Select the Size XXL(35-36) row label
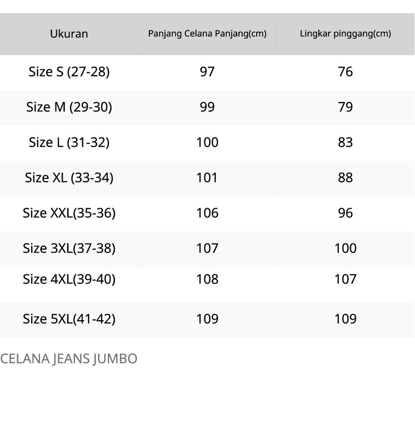415x429 pixels. pos(69,213)
